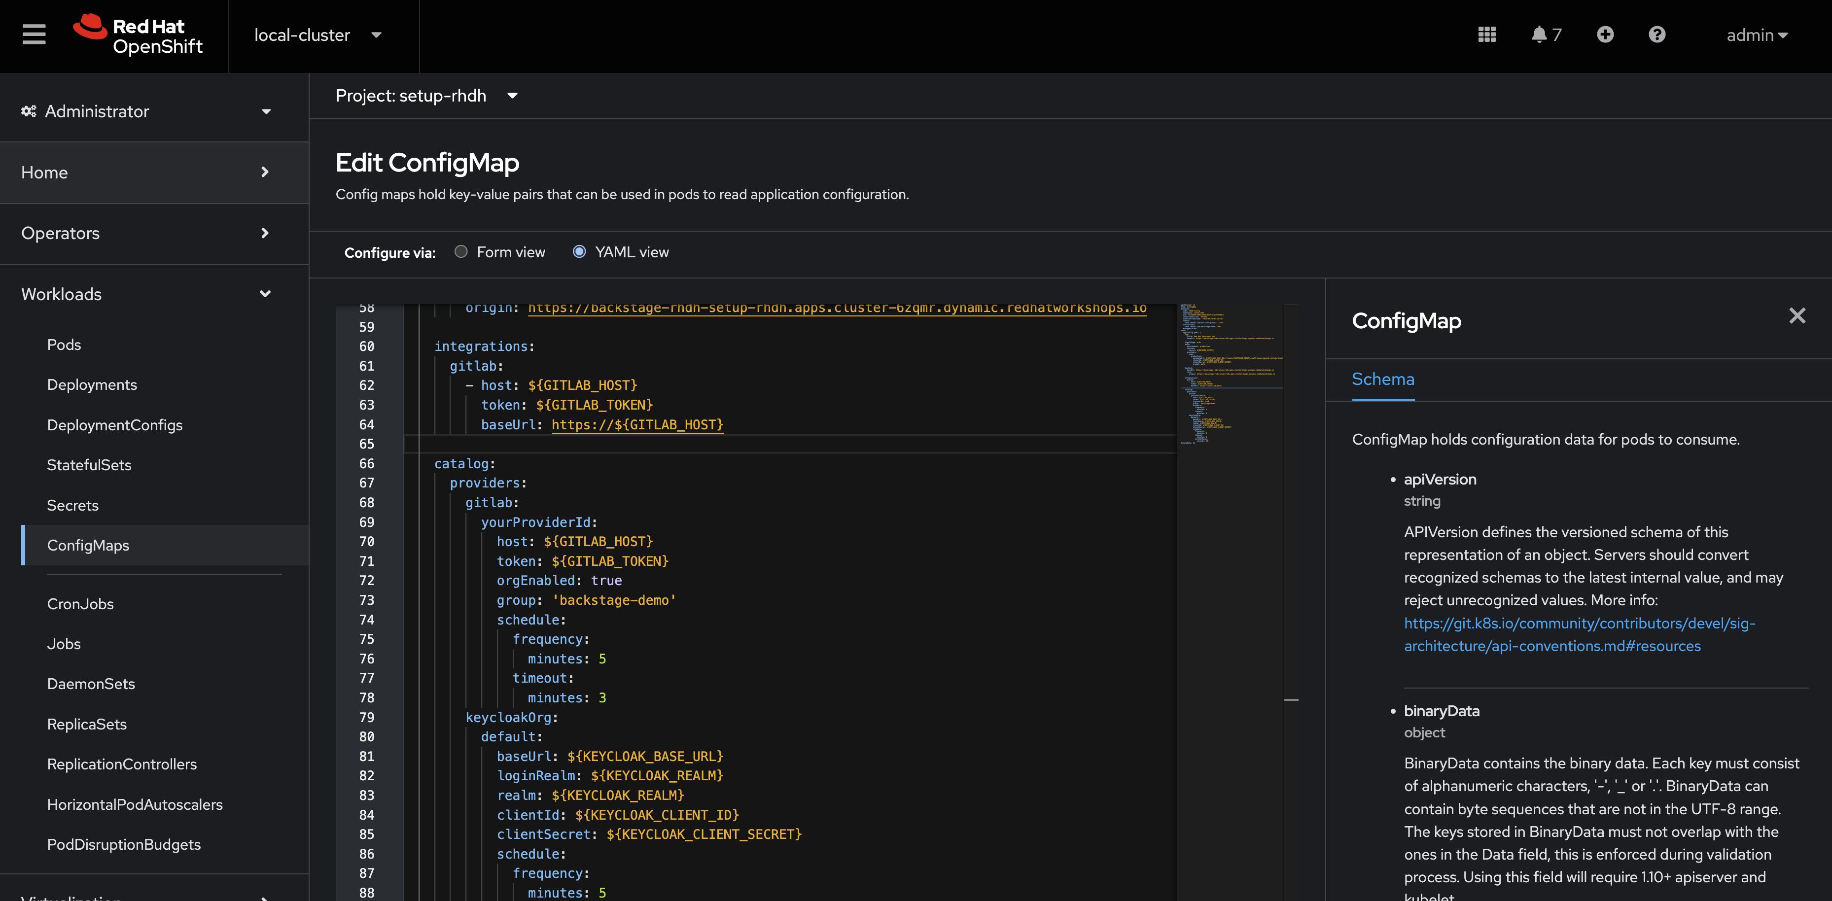The image size is (1832, 901).
Task: Click the Administrator perspective gear icon
Action: pos(29,111)
